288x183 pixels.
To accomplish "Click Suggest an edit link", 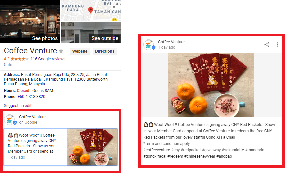I will [18, 106].
